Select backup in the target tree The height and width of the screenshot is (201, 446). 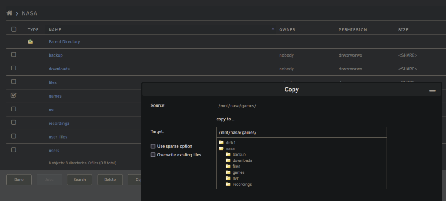tap(239, 154)
